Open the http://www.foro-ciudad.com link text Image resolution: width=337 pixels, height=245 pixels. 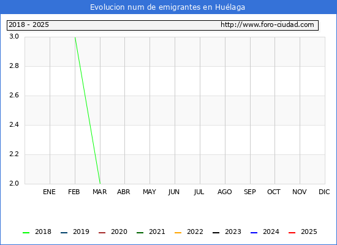(267, 24)
